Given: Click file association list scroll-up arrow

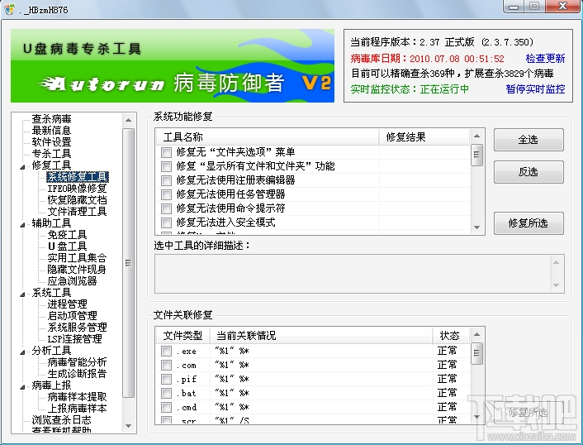Looking at the screenshot, I should pos(477,334).
